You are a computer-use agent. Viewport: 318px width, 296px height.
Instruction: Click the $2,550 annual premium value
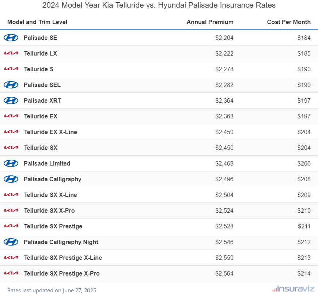click(224, 258)
